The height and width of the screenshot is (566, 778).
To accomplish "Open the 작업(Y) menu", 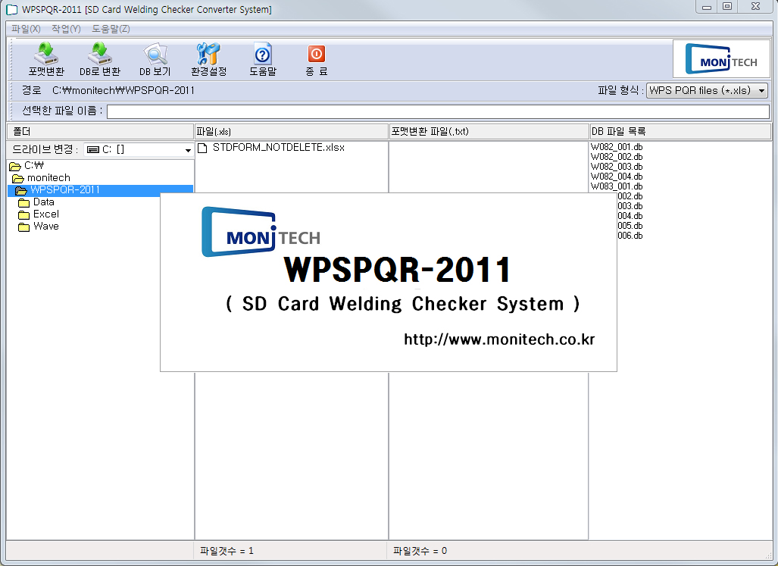I will [x=66, y=29].
